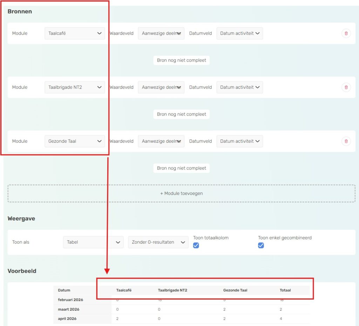
Task: Delete the Taalcafé source row
Action: (346, 33)
